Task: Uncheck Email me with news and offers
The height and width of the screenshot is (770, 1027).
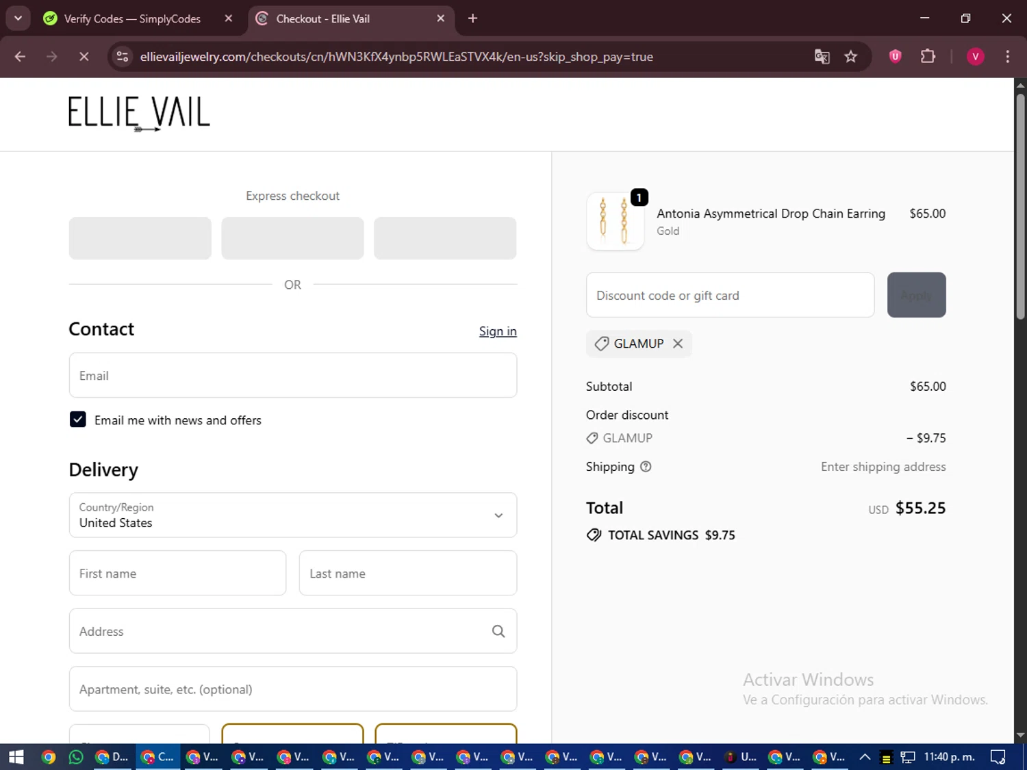Action: tap(78, 420)
